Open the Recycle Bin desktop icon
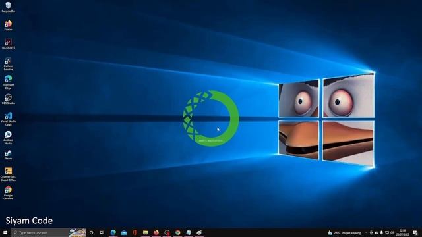Viewport: 422px width, 237px height. tap(8, 7)
